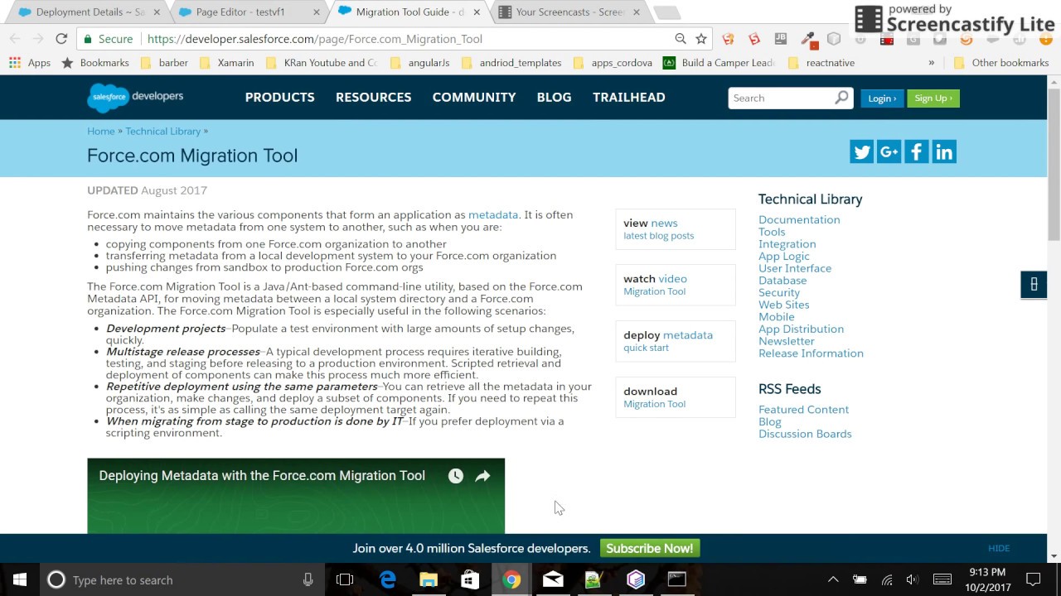The height and width of the screenshot is (596, 1061).
Task: Open Task View from taskbar
Action: point(345,580)
